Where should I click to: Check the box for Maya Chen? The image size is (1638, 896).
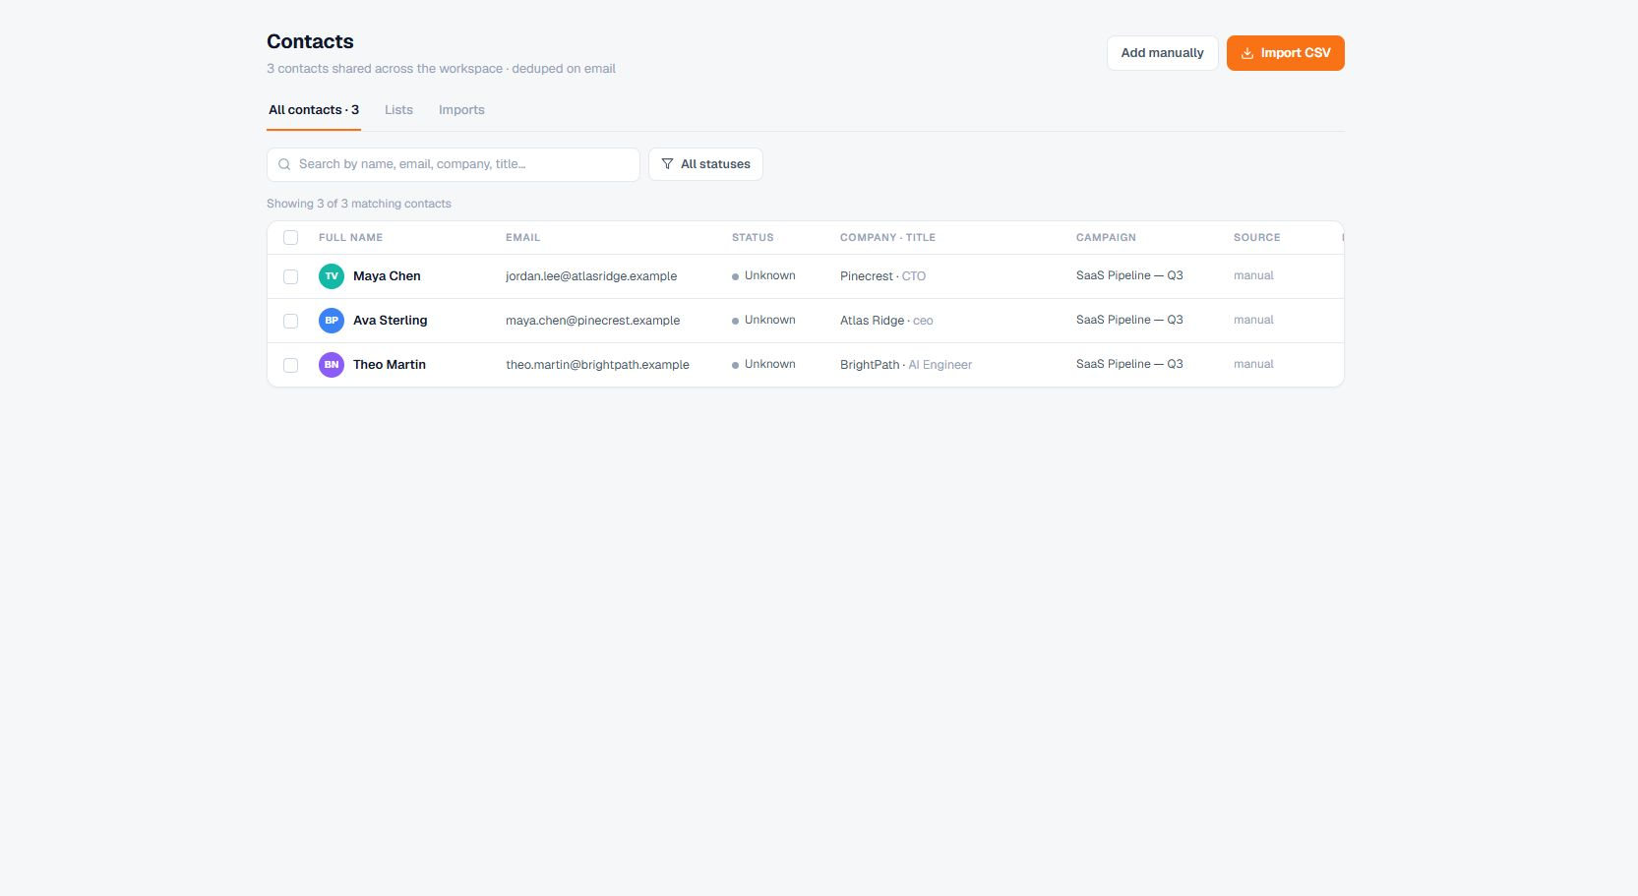pos(290,276)
